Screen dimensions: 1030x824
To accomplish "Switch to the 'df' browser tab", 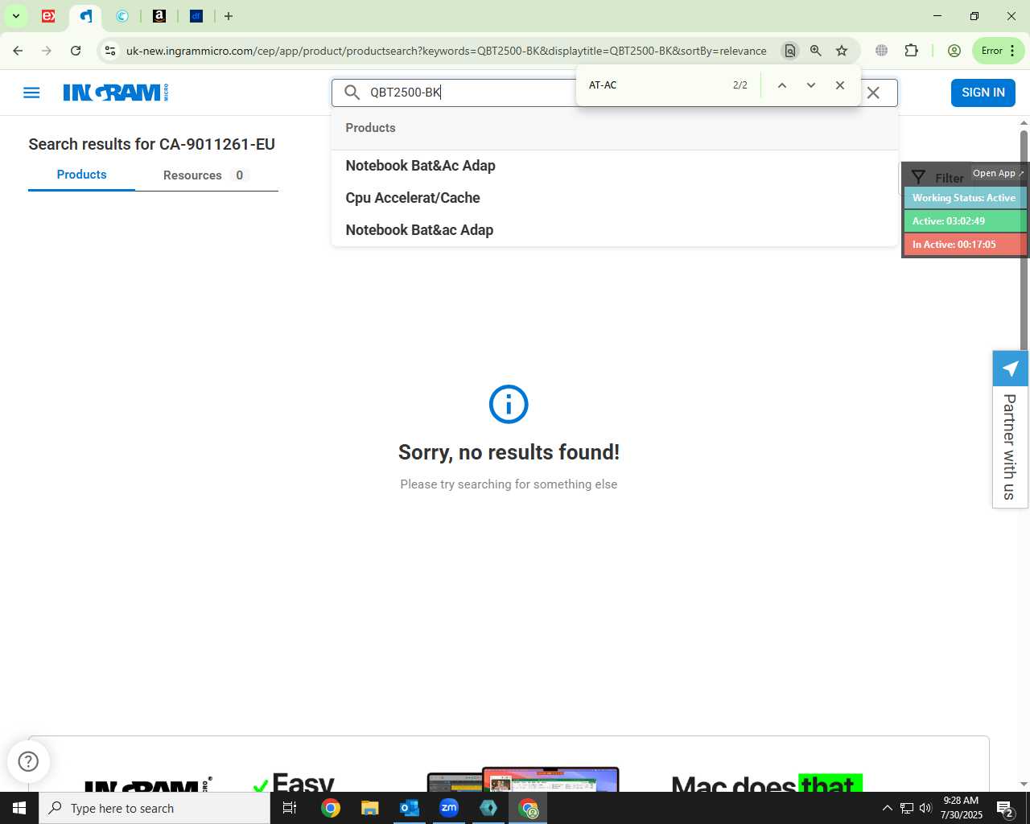I will [x=196, y=16].
